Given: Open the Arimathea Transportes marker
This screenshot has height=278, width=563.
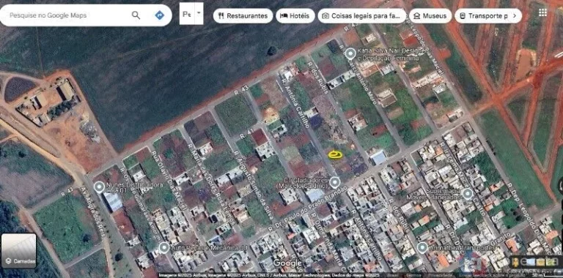Looking at the screenshot, I should click(x=422, y=247).
